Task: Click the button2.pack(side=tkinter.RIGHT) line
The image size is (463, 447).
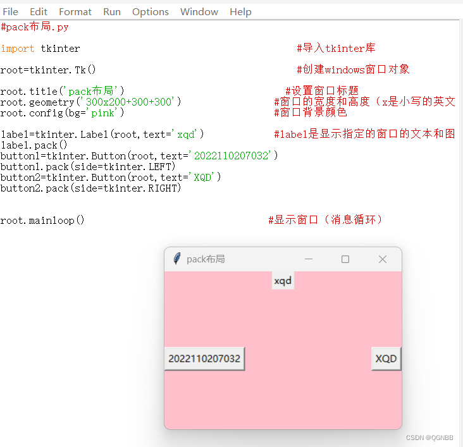Action: 90,188
